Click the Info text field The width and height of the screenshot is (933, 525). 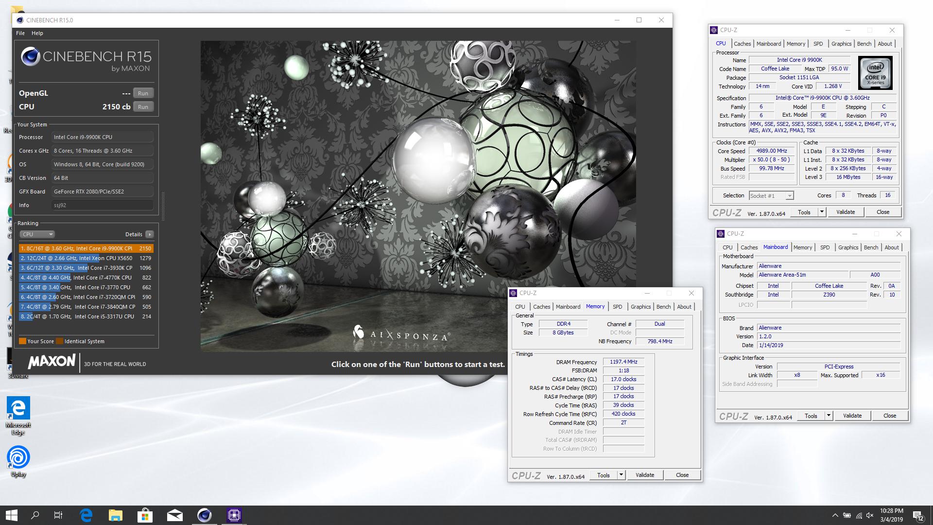102,205
